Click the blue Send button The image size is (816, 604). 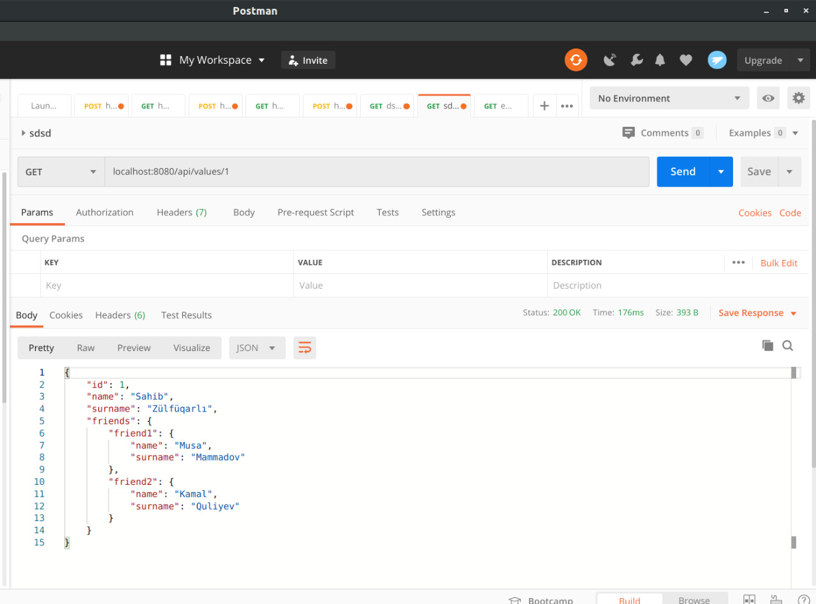[683, 172]
